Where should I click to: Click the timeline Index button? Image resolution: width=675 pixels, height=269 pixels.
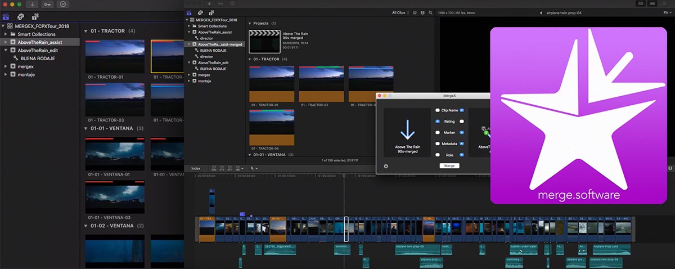click(196, 168)
